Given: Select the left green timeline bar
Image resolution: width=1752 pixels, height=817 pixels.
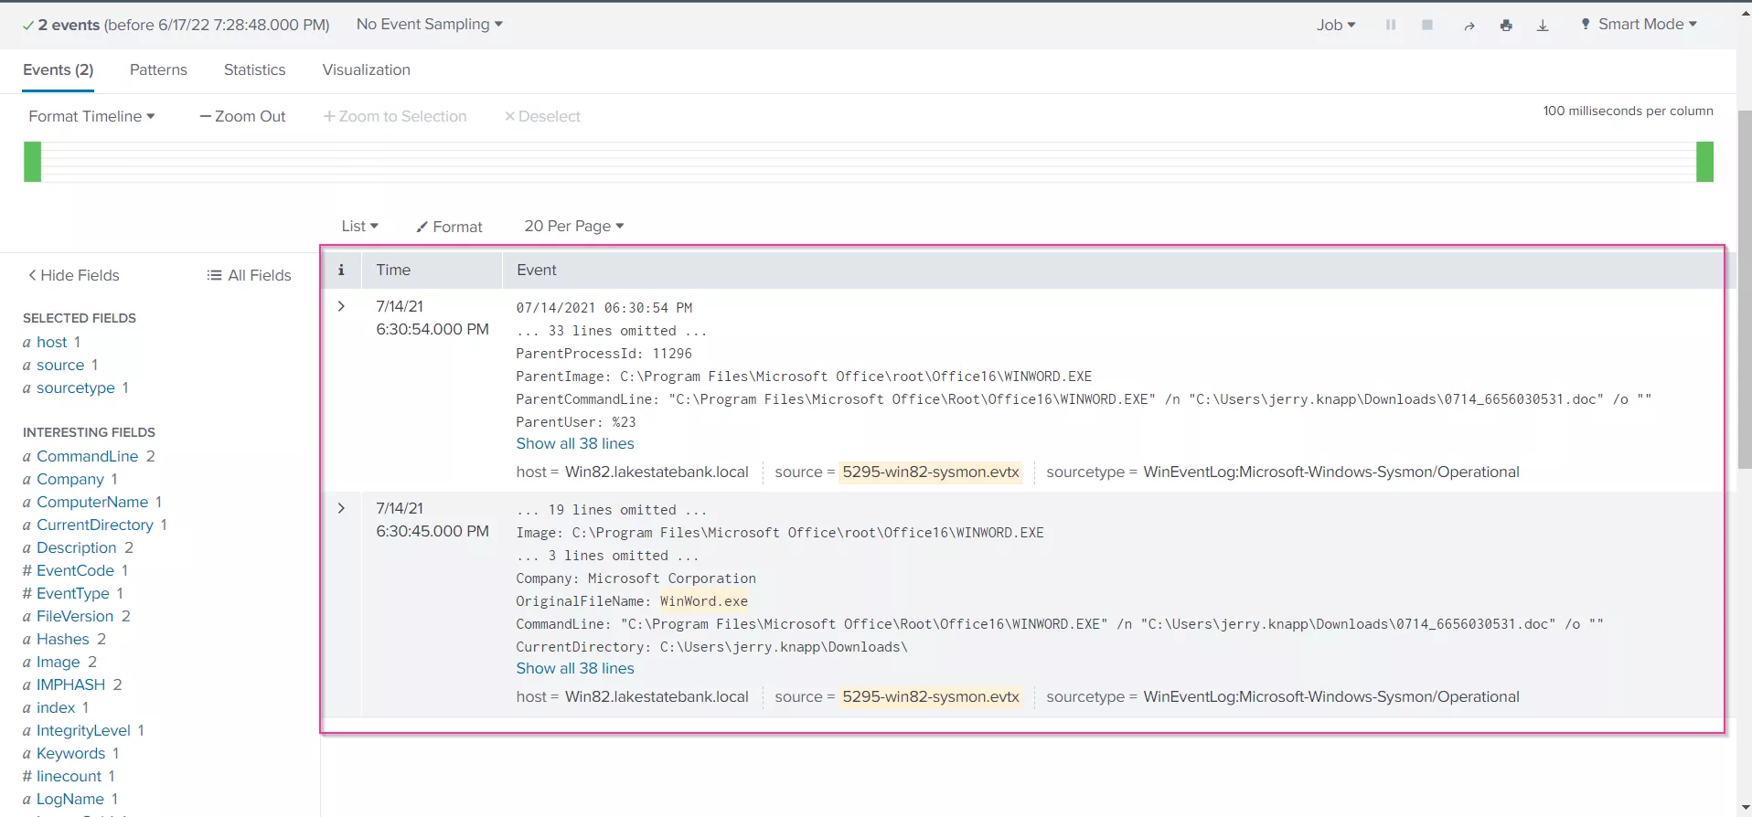Looking at the screenshot, I should [x=33, y=162].
